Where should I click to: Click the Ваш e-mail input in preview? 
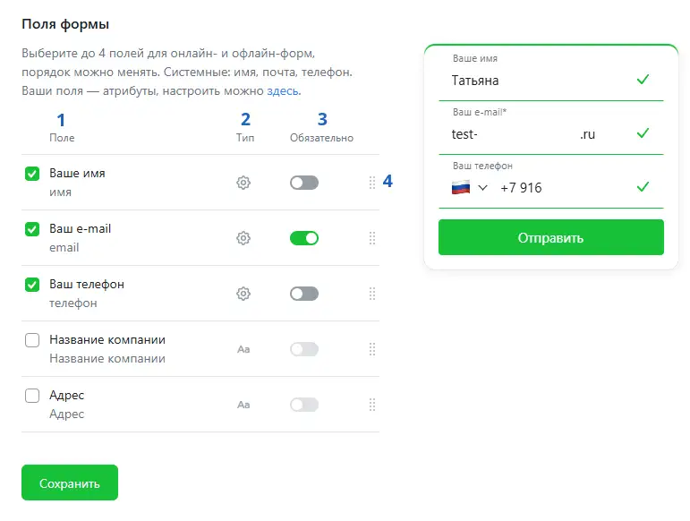537,135
